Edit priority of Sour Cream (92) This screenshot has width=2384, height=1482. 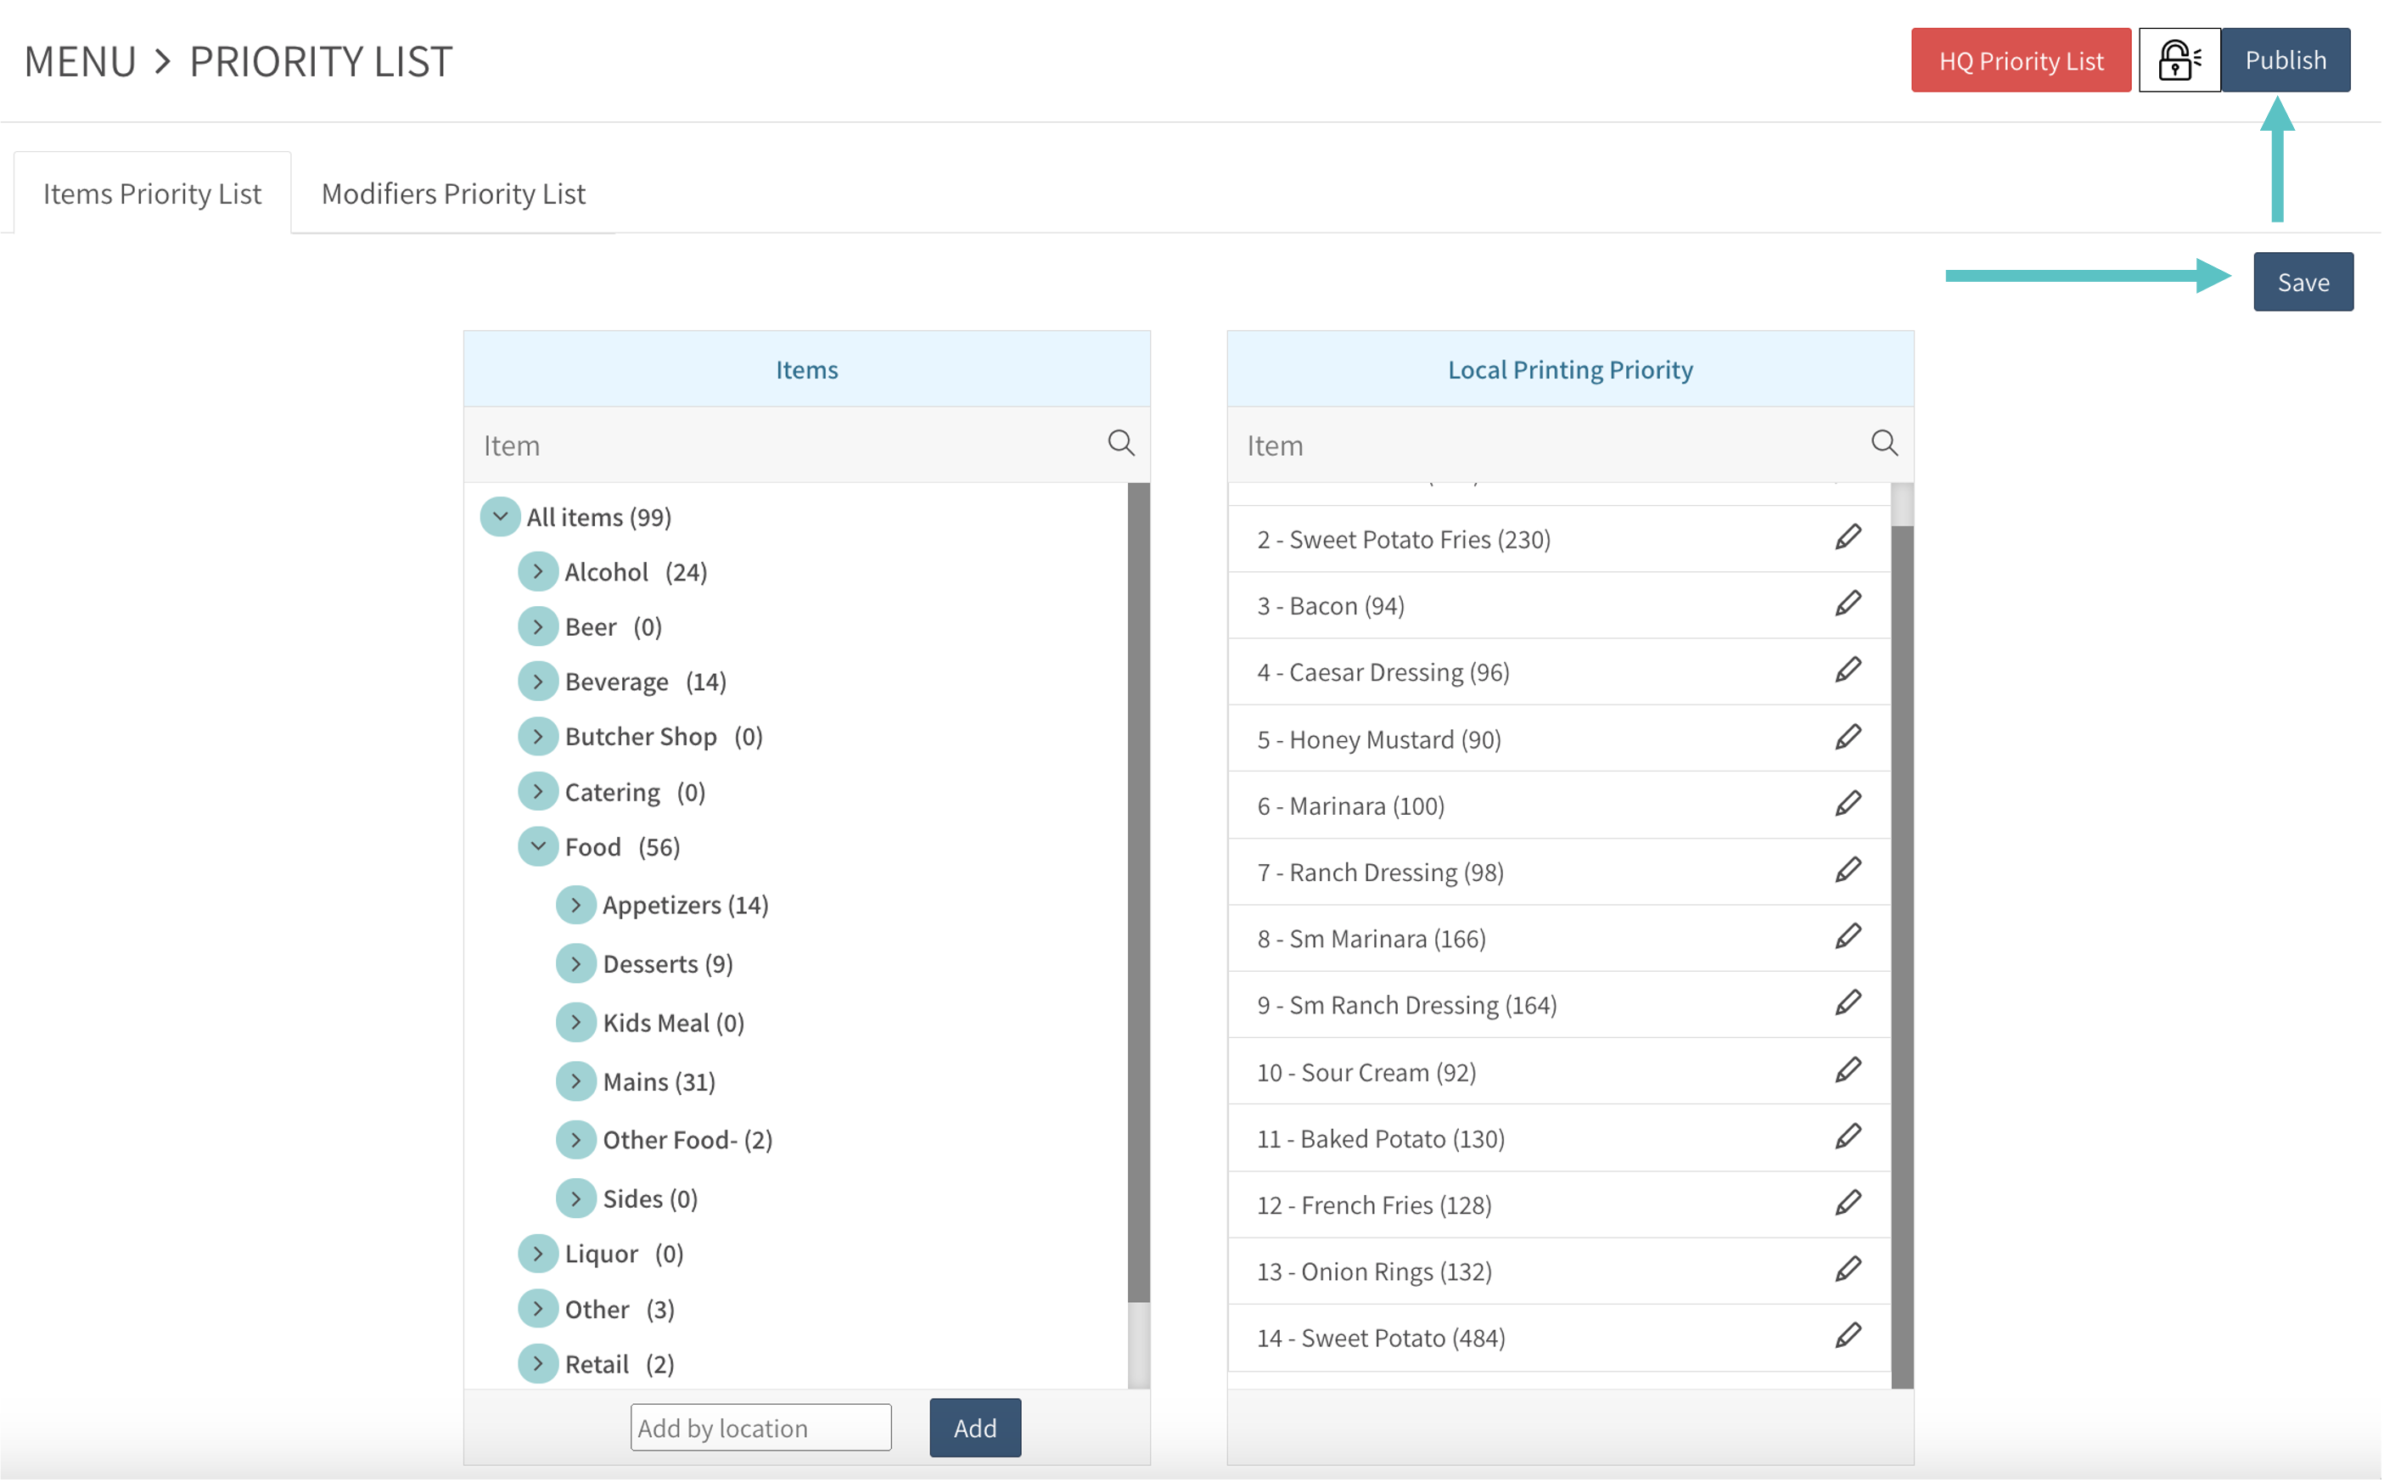pyautogui.click(x=1849, y=1071)
